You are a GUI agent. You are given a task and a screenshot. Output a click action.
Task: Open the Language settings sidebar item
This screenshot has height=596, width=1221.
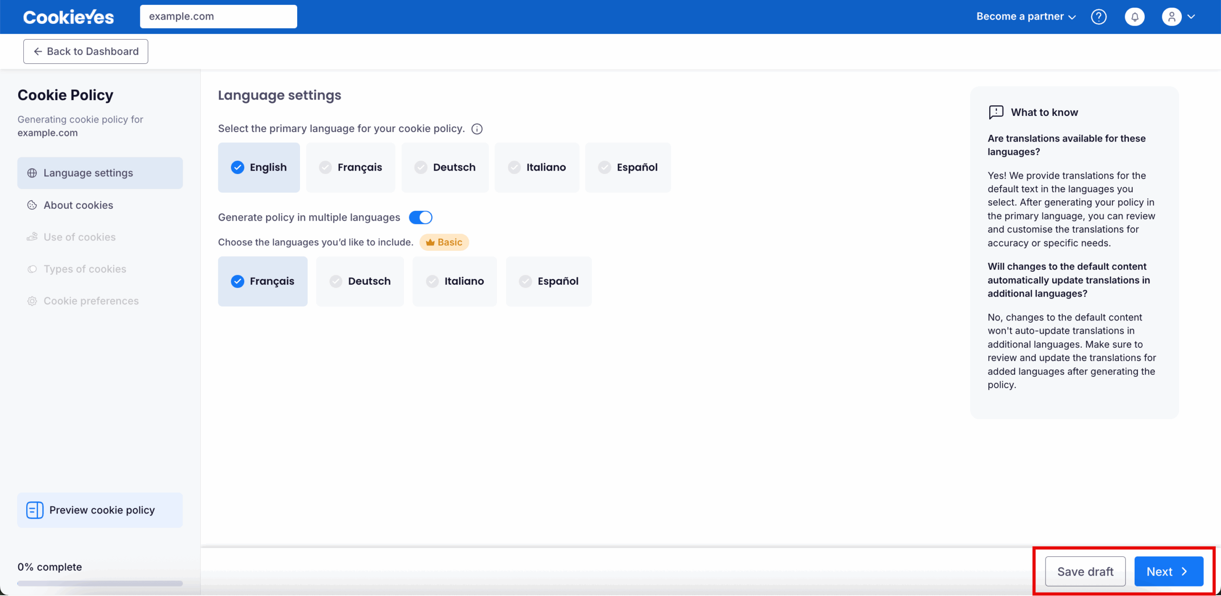pyautogui.click(x=88, y=173)
